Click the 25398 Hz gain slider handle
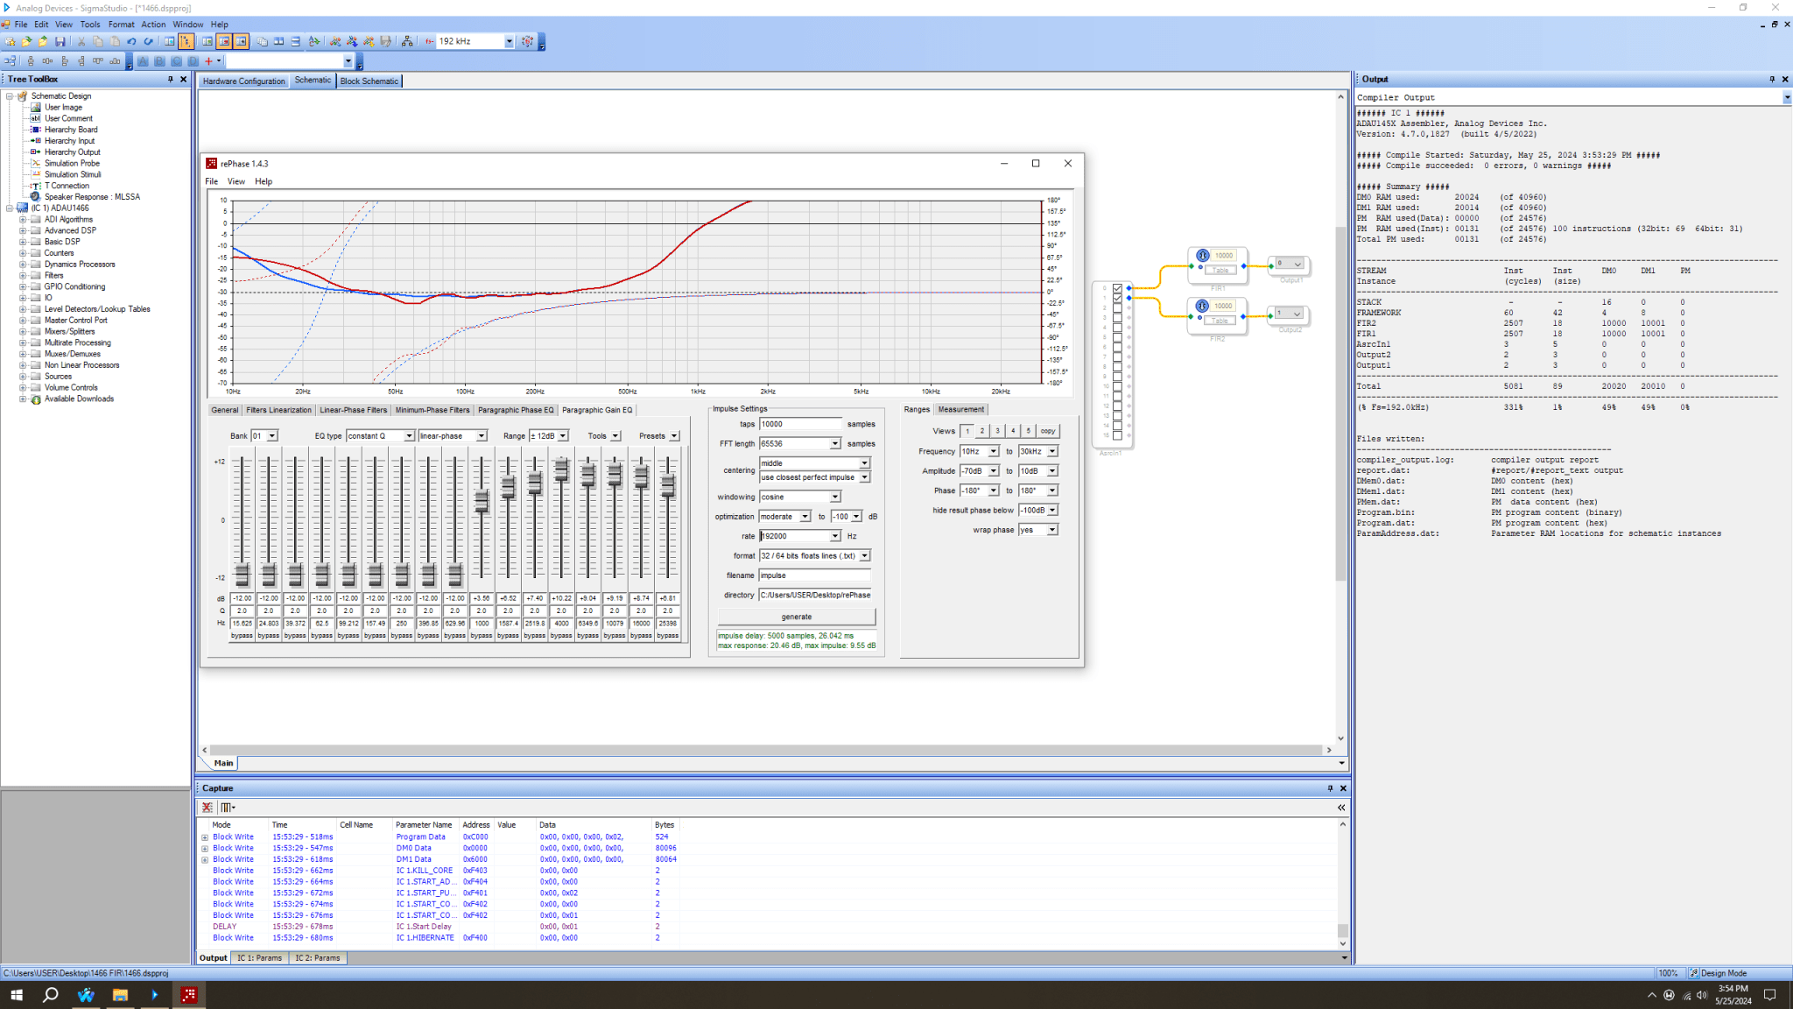The height and width of the screenshot is (1009, 1793). tap(668, 486)
